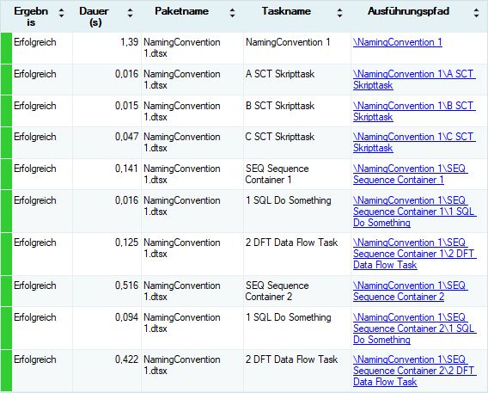Sort by the Ausführungspfad column arrows
Image resolution: width=488 pixels, height=393 pixels.
click(x=476, y=13)
